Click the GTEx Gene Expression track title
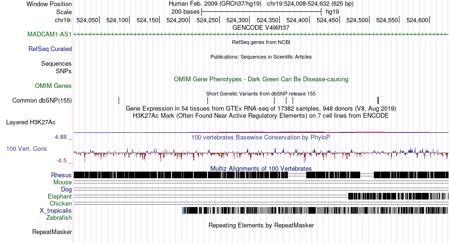The width and height of the screenshot is (449, 243). coord(261,109)
